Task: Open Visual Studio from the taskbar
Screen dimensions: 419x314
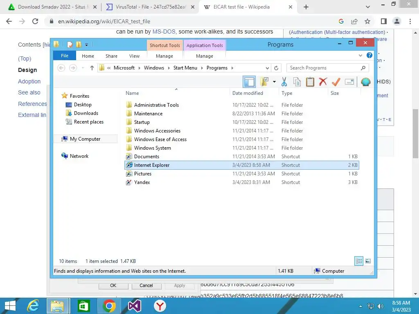Action: [x=134, y=306]
